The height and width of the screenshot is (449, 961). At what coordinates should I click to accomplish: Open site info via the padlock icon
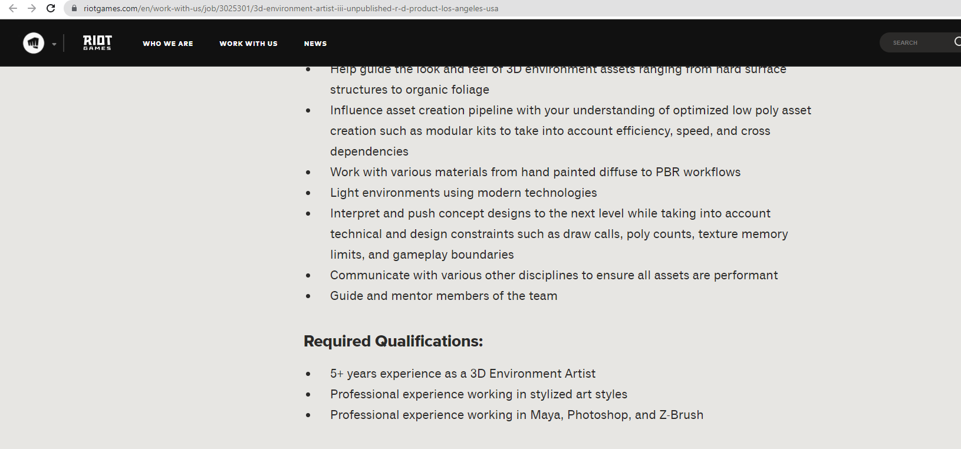pos(74,8)
